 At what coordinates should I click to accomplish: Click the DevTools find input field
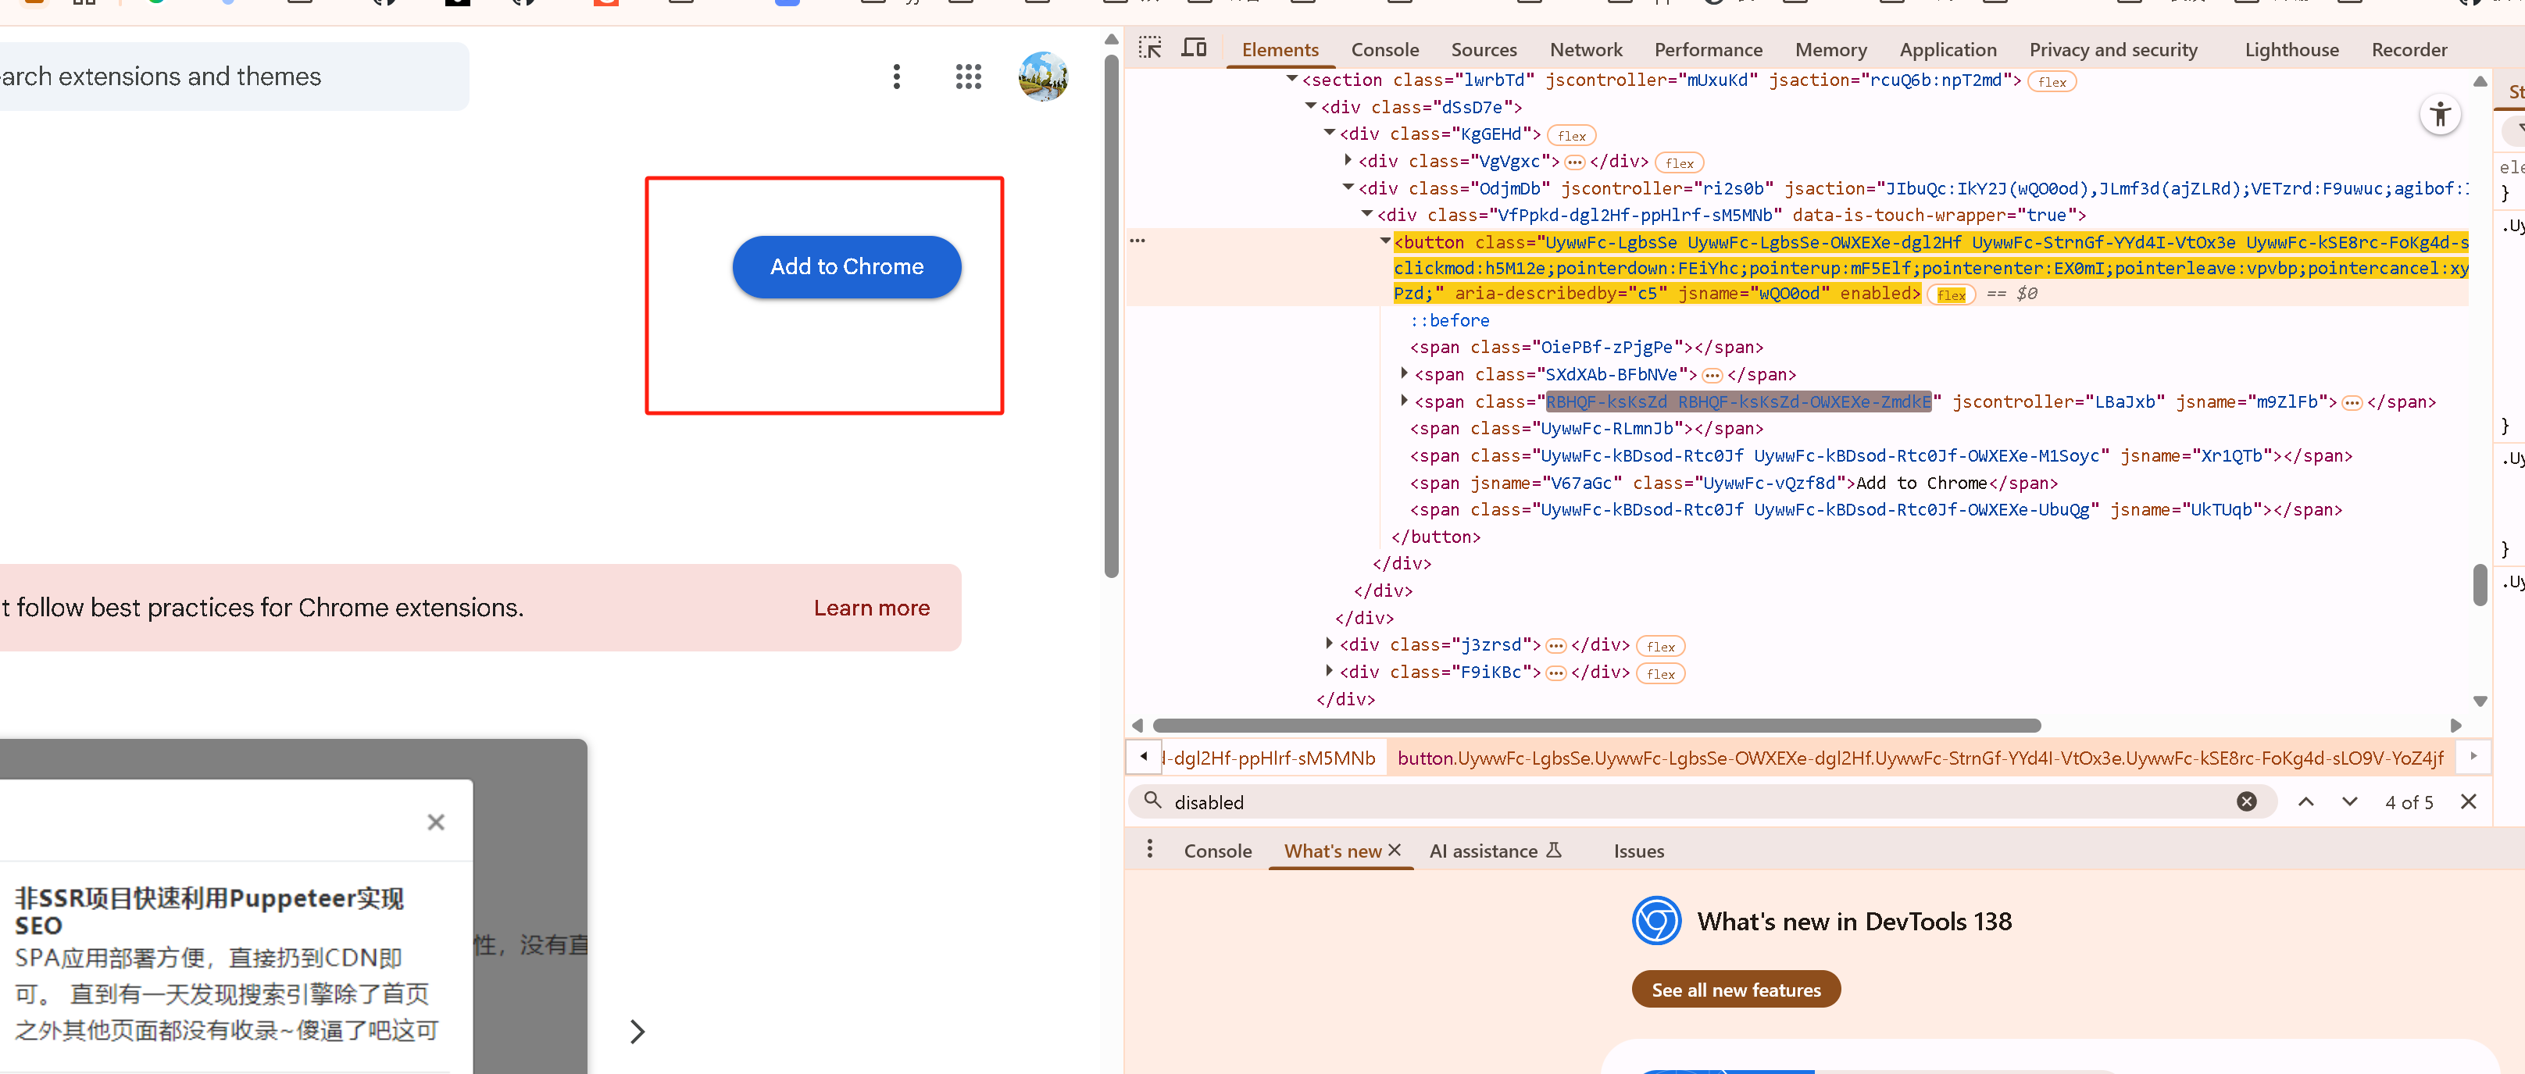(x=1701, y=801)
